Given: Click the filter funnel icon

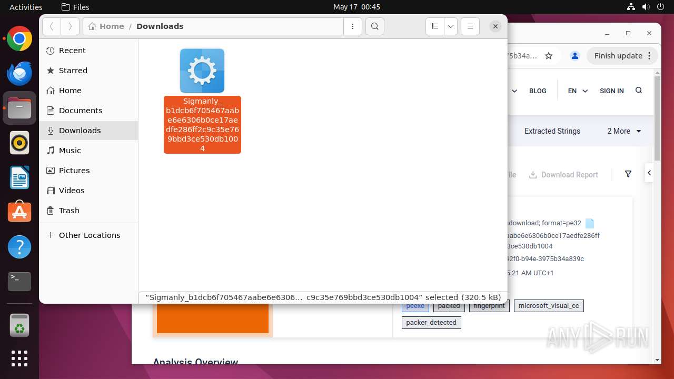Looking at the screenshot, I should tap(628, 174).
